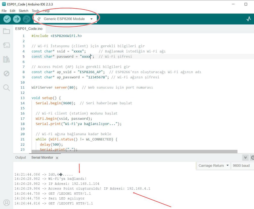Open the Tools menu
254x209 pixels.
click(36, 11)
